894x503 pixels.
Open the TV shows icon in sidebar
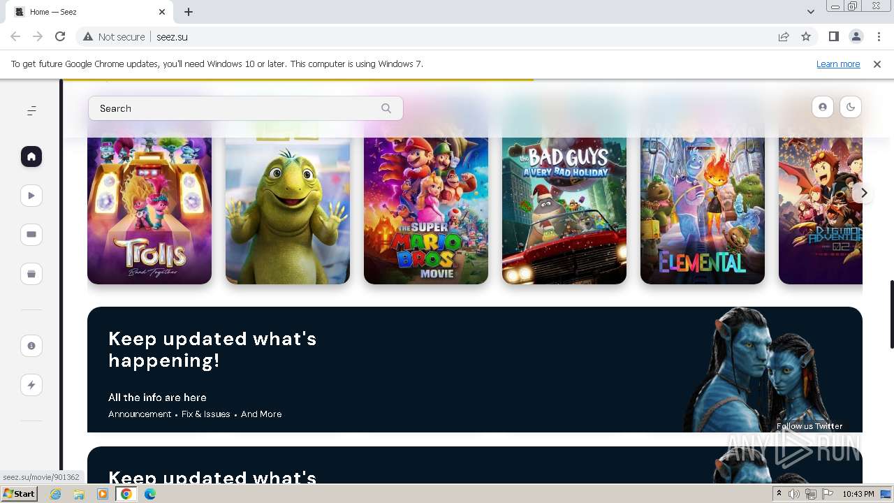point(31,235)
